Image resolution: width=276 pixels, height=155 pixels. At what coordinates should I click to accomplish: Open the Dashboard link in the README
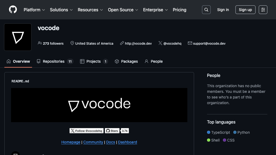tap(127, 142)
